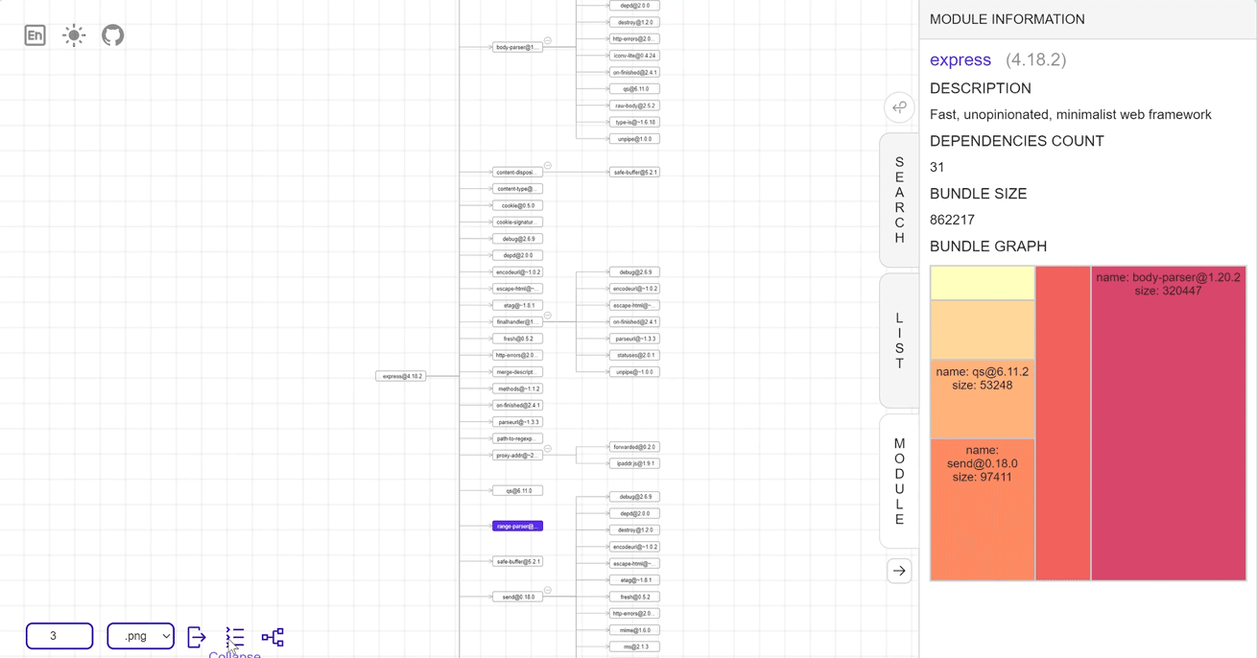Switch to the MODULE tab
Screen dimensions: 1257x658
899,482
